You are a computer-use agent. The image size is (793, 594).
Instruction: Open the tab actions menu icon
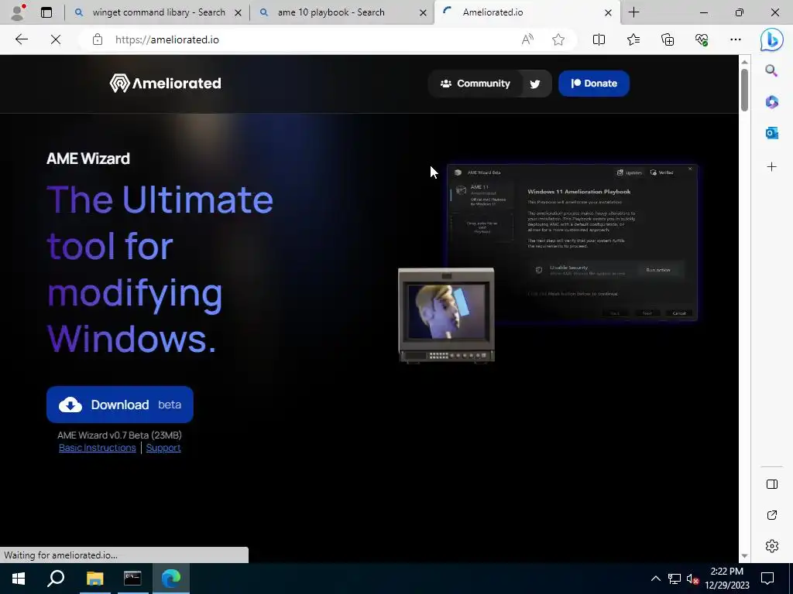pyautogui.click(x=46, y=12)
